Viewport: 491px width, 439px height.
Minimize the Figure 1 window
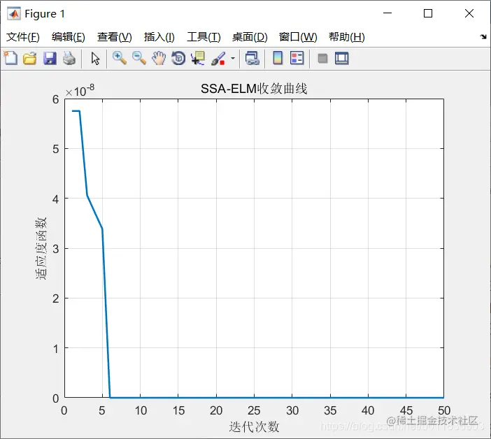point(387,13)
